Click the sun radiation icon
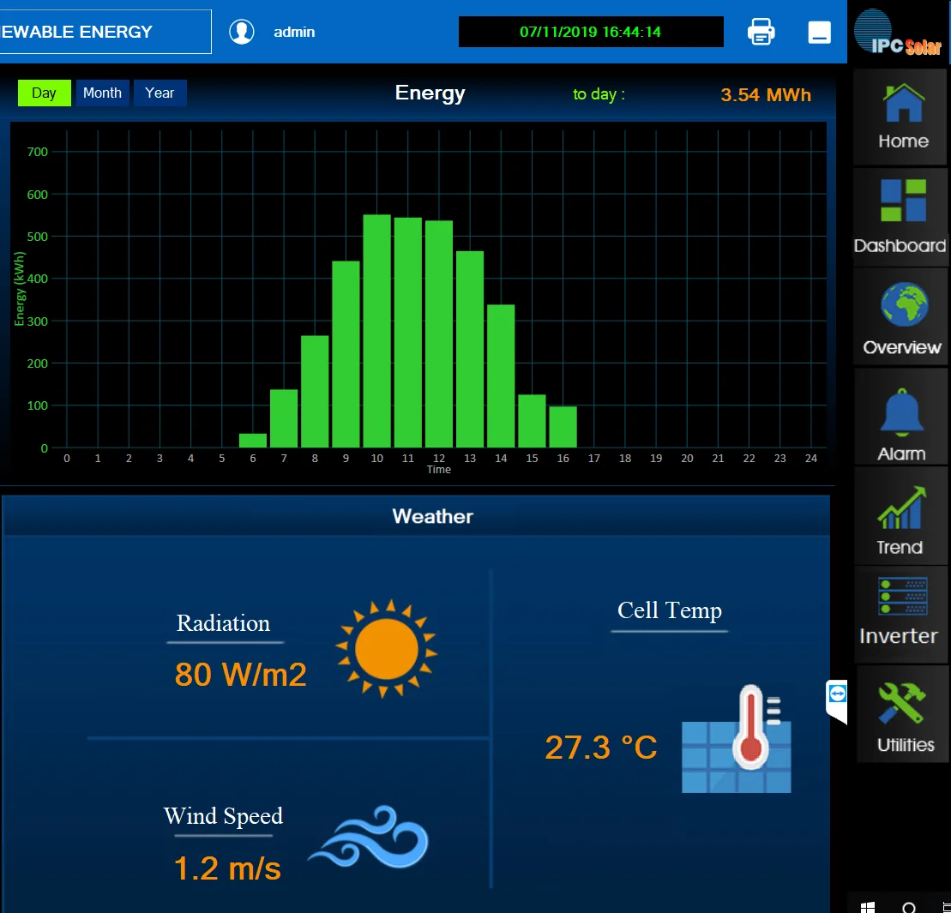This screenshot has width=951, height=913. (x=387, y=649)
